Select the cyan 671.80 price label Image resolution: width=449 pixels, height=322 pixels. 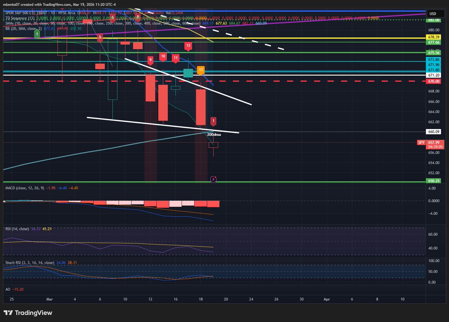433,70
